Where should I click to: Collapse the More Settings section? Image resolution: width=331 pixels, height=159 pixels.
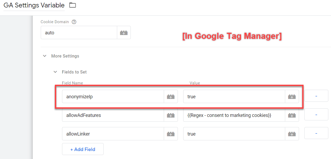pyautogui.click(x=45, y=56)
